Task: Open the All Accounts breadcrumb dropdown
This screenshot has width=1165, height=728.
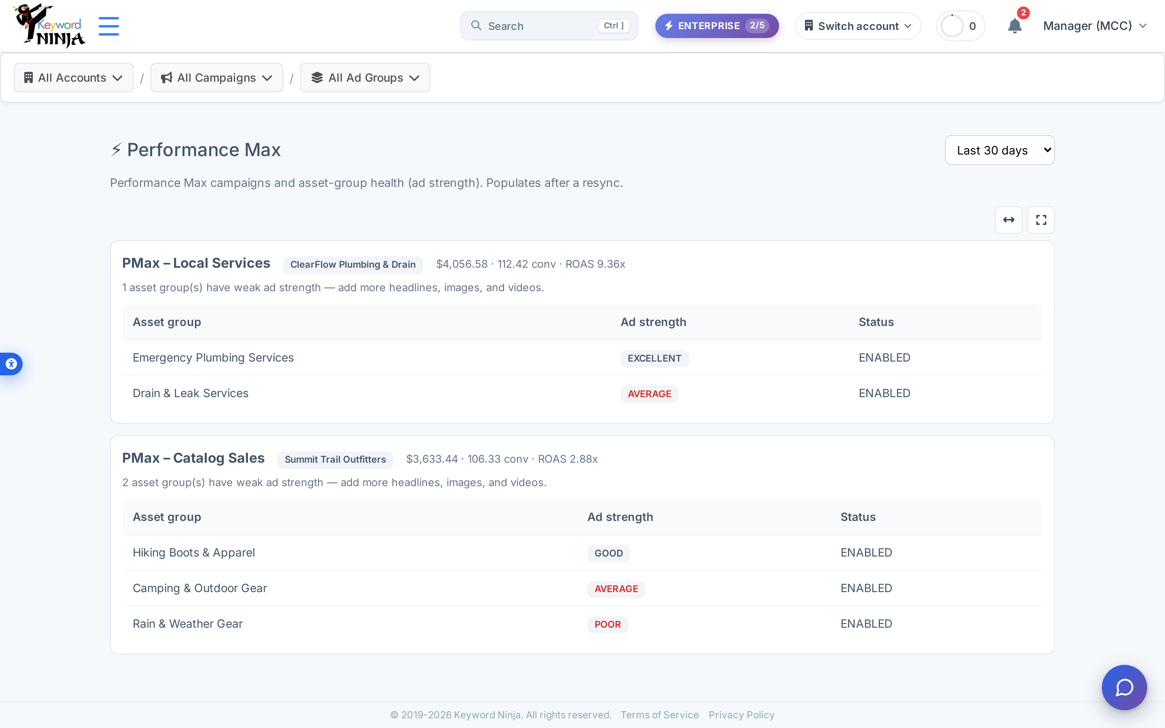Action: tap(74, 78)
